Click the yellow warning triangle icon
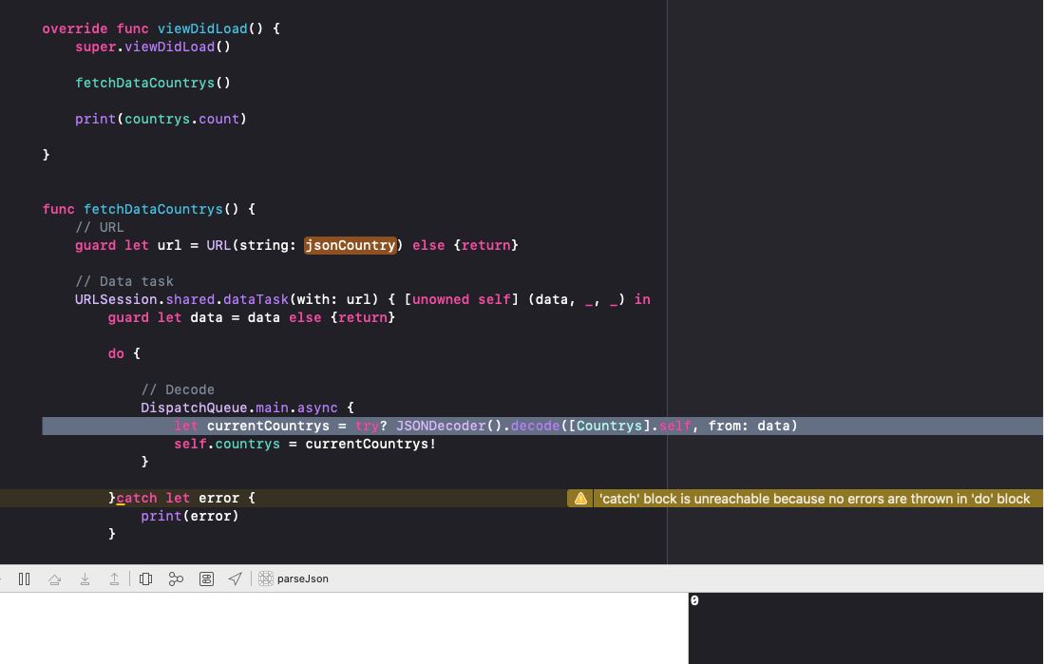This screenshot has height=664, width=1044. tap(580, 499)
